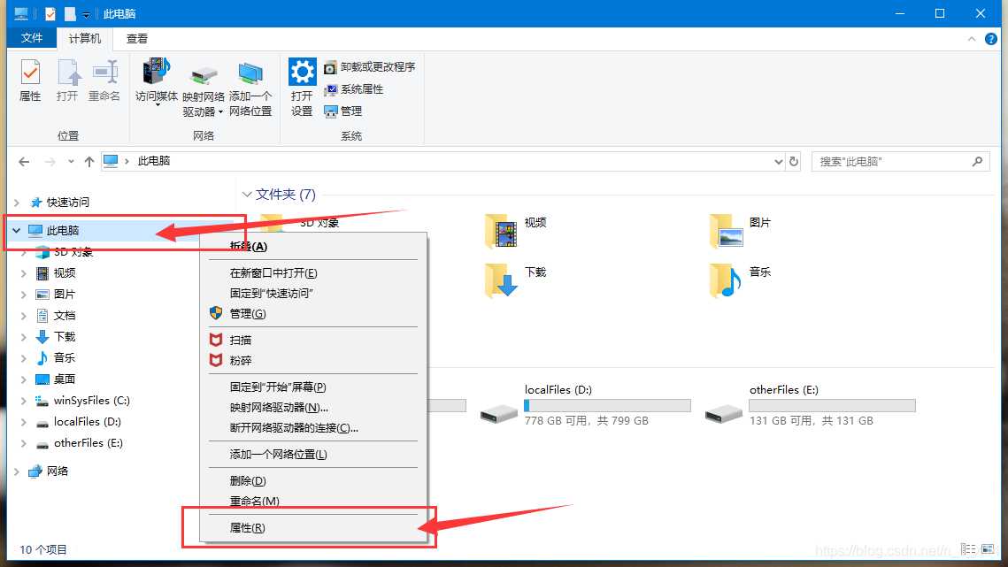Select the localFiles (D:) drive icon
The width and height of the screenshot is (1008, 567).
499,413
